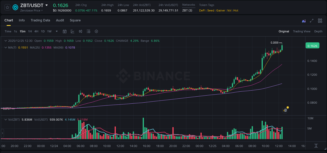Viewport: 327px width, 153px height.
Task: Click the screenshot icon with yellow dot
Action: [x=285, y=110]
